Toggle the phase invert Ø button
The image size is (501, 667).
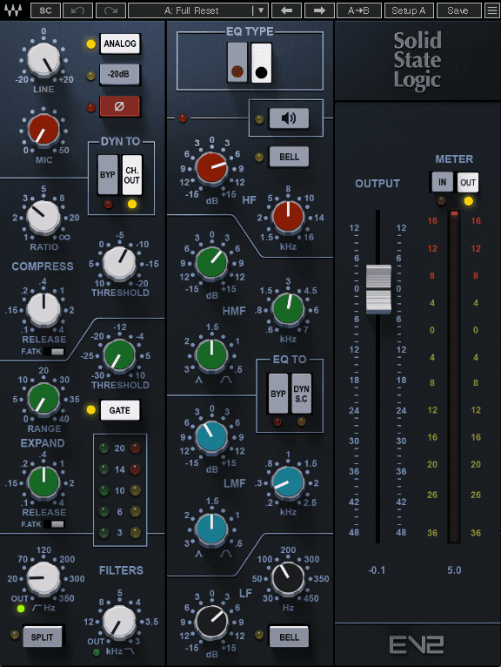click(120, 106)
